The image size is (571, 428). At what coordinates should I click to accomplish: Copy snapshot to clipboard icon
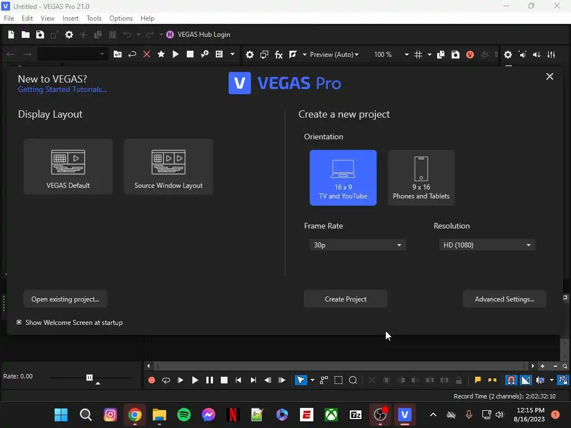[441, 55]
